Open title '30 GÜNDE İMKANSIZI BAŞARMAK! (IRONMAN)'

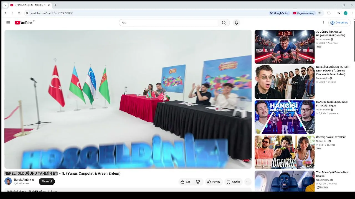tap(331, 34)
